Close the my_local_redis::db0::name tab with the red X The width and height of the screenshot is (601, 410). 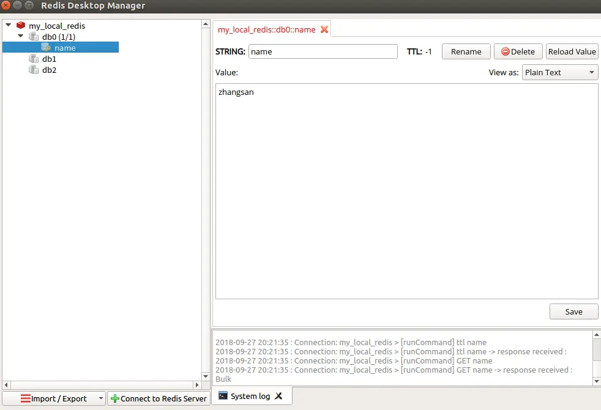coord(324,29)
